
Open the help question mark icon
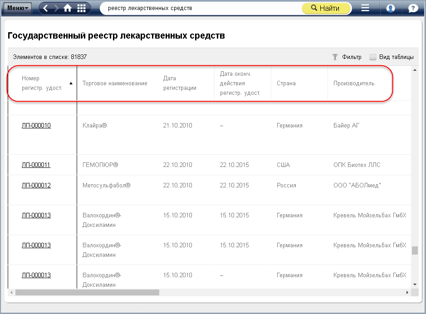413,8
